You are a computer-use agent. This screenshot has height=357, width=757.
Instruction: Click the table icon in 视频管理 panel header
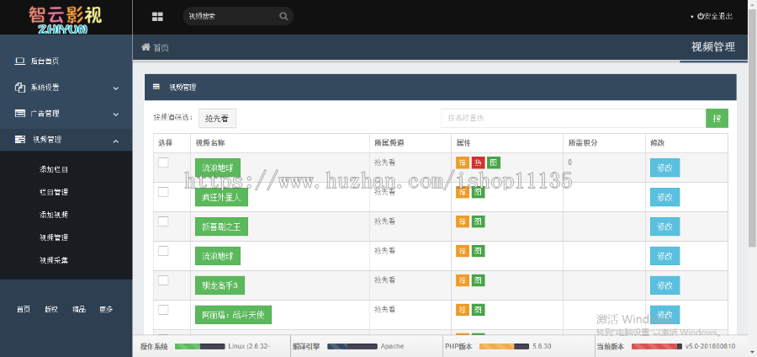156,87
